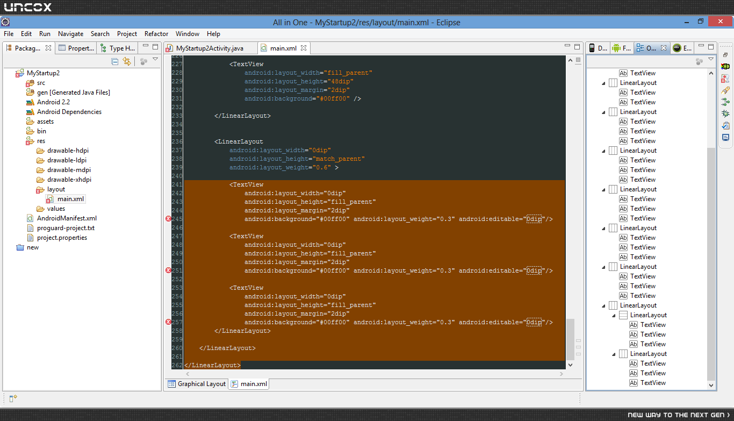Toggle Link with Editor in Package Explorer

click(127, 62)
